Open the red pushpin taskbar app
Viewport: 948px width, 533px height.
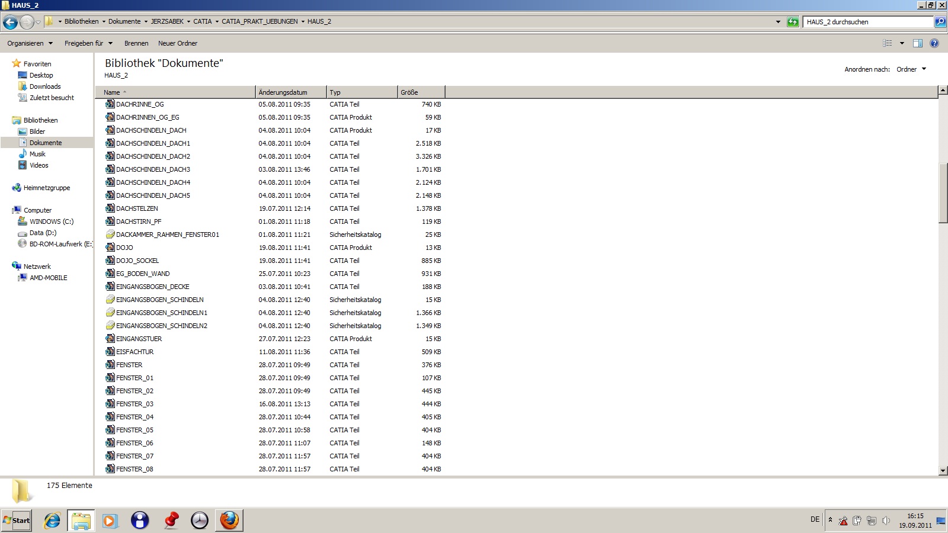point(171,521)
